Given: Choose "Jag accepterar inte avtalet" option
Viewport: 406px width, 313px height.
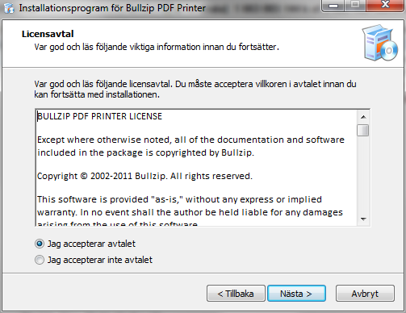Looking at the screenshot, I should [x=40, y=260].
